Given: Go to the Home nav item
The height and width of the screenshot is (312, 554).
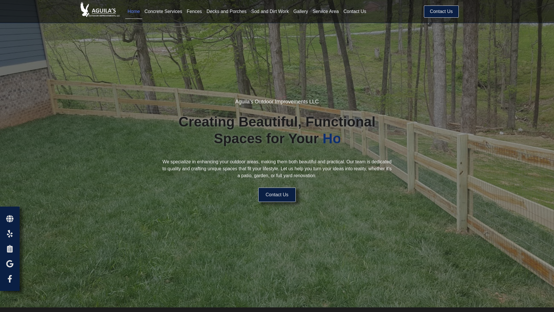Looking at the screenshot, I should tap(134, 12).
